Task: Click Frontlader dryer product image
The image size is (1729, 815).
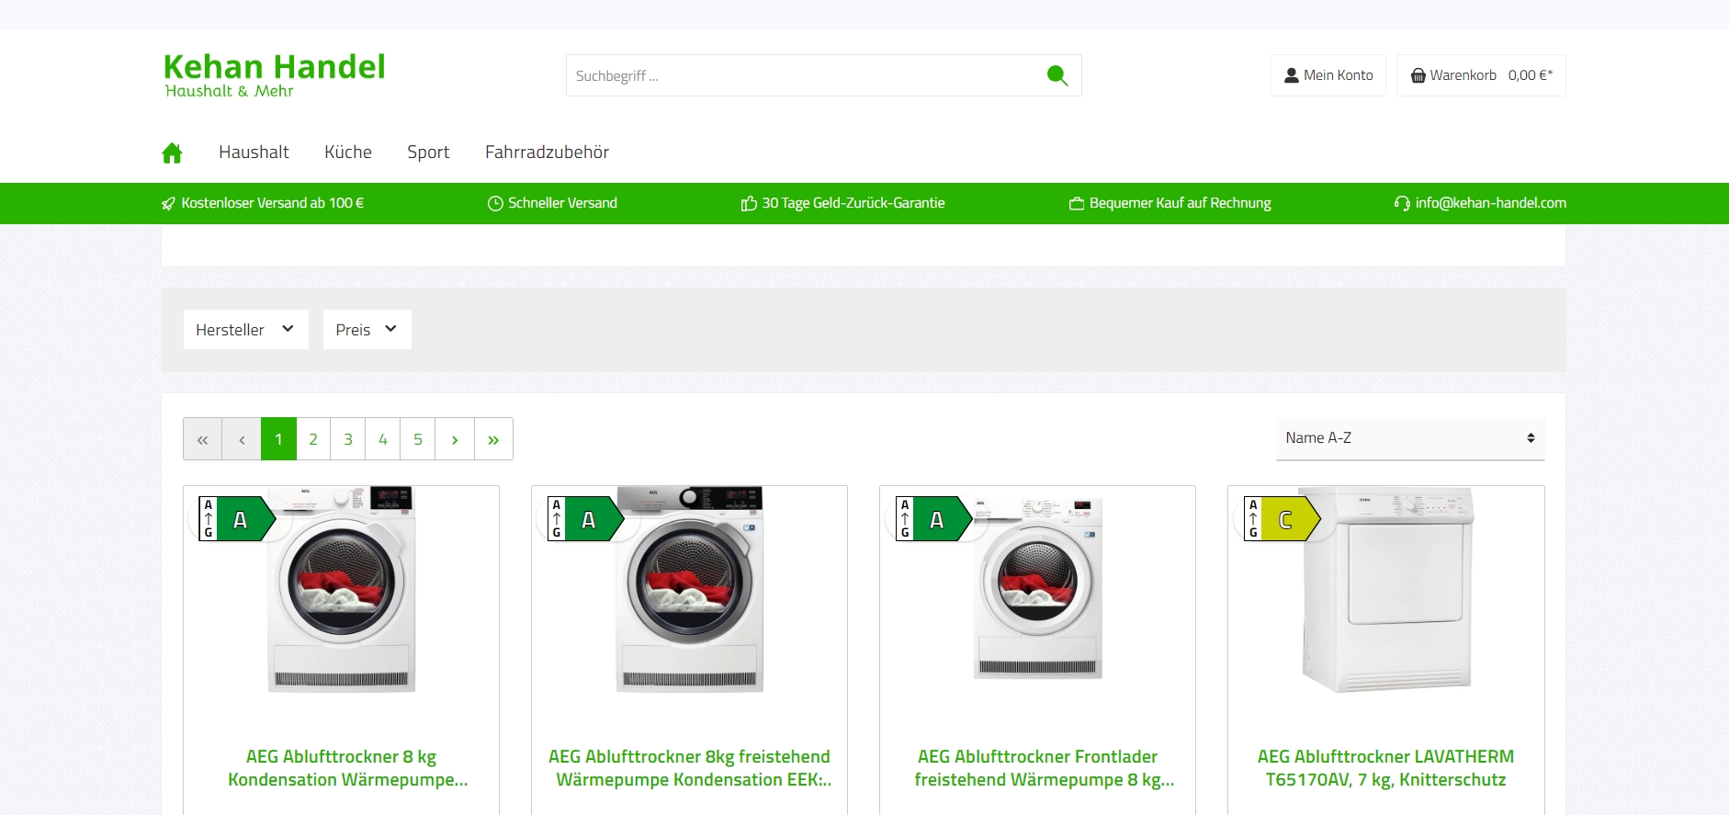Action: pyautogui.click(x=1038, y=588)
